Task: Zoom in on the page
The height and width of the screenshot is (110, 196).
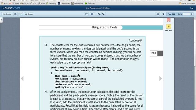Action: (99, 14)
